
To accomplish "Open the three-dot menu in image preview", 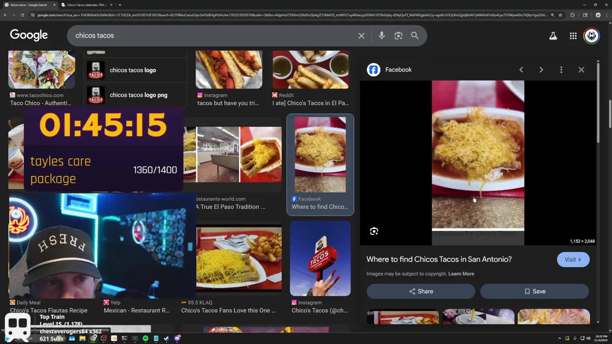I will point(561,70).
